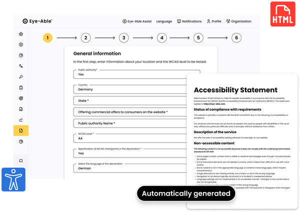This screenshot has width=300, height=212.
Task: Select the target radar icon in the sidebar
Action: tap(21, 98)
